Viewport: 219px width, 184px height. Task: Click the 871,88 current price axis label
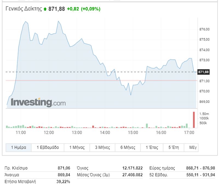pos(203,72)
